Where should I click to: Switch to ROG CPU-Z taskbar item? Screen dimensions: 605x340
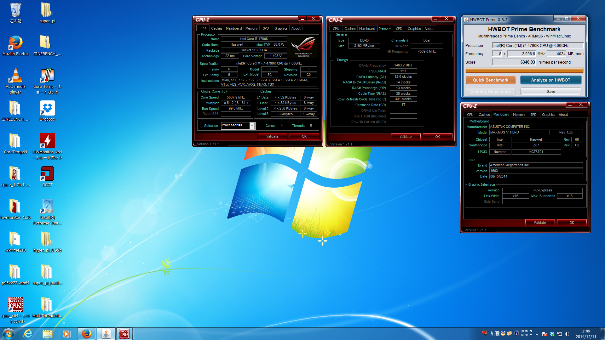(x=124, y=334)
